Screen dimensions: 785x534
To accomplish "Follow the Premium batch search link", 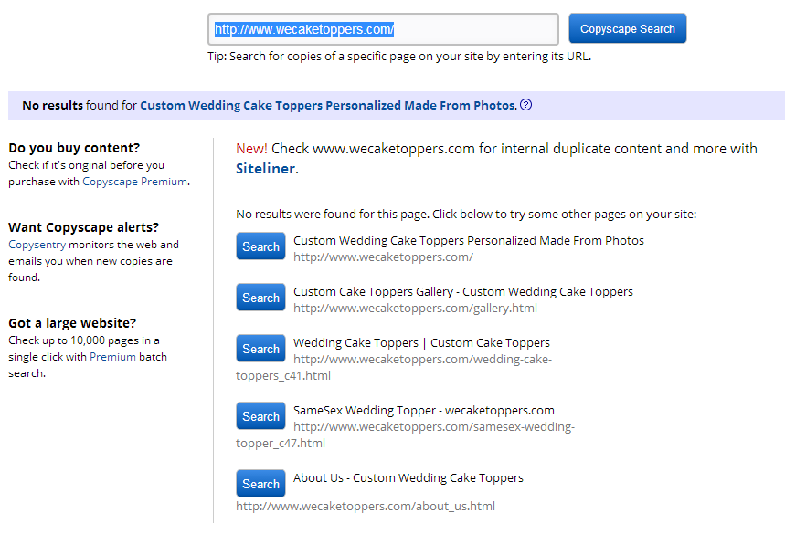I will pos(112,357).
